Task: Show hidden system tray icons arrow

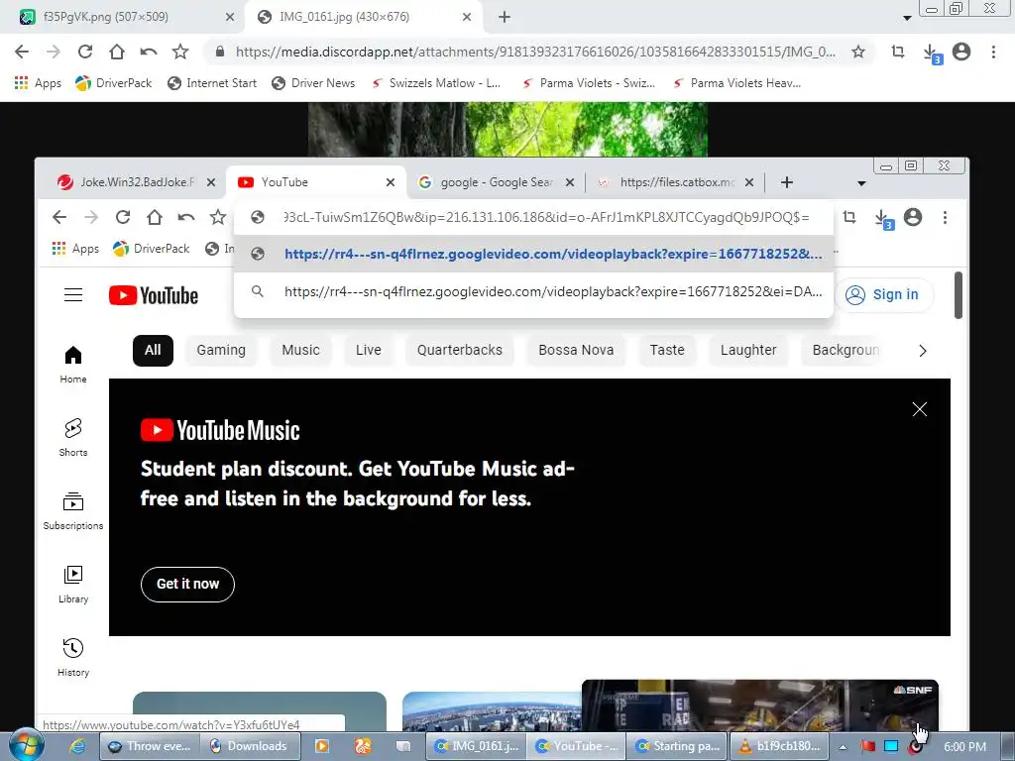Action: [843, 747]
